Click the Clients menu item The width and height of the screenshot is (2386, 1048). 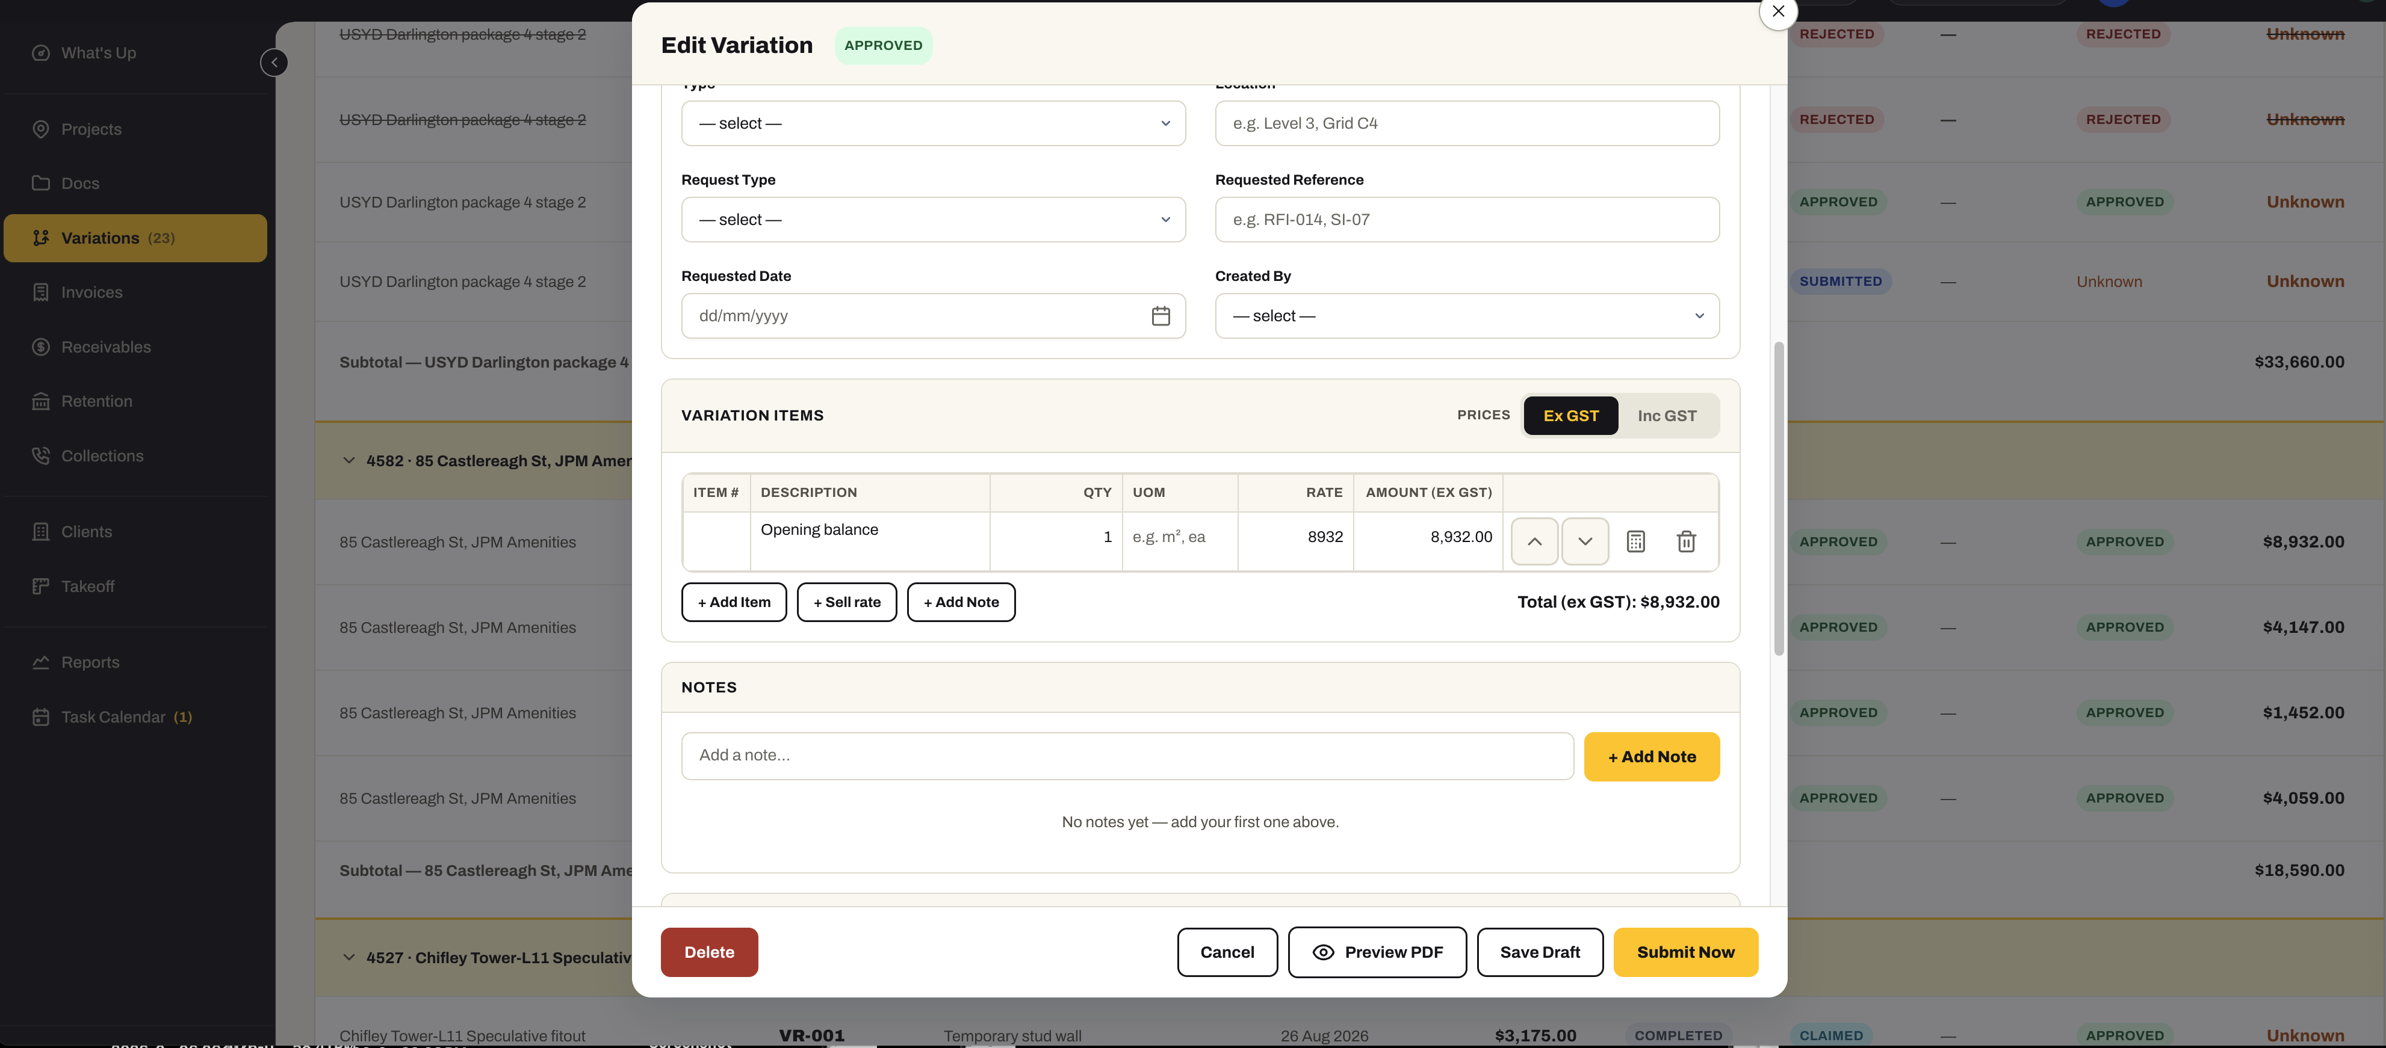click(x=135, y=531)
